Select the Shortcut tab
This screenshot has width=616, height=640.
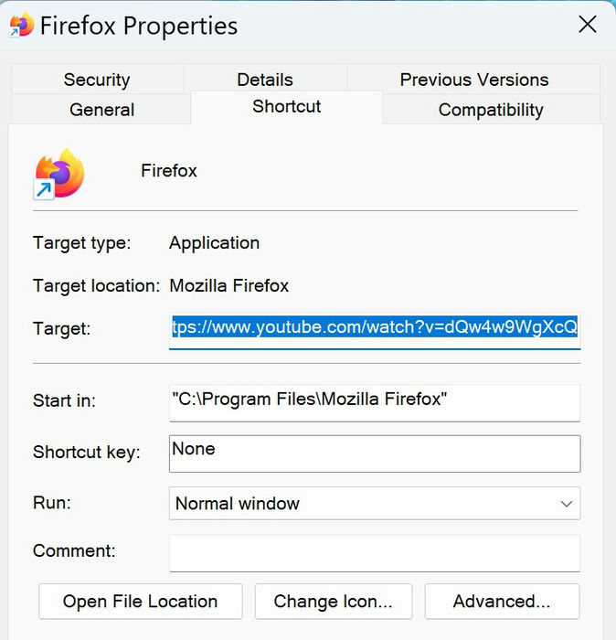click(287, 107)
